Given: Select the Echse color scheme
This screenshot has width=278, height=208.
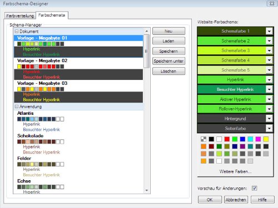Looking at the screenshot, I should point(24,181).
